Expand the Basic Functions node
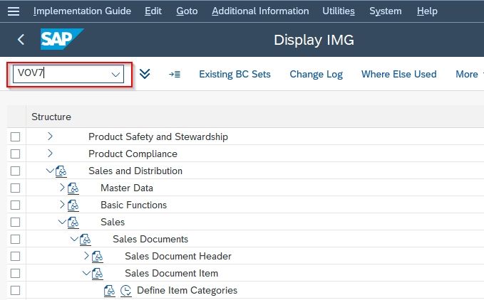484x300 pixels. point(62,204)
